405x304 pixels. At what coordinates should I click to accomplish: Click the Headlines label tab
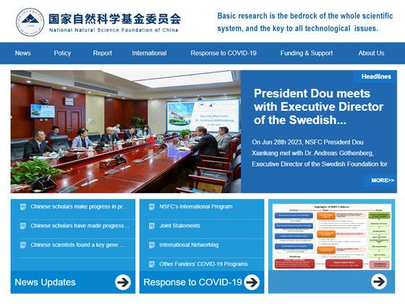coord(375,77)
